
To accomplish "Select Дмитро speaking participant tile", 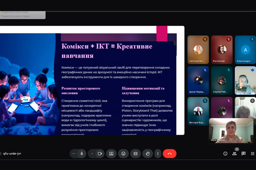I will 245,80.
